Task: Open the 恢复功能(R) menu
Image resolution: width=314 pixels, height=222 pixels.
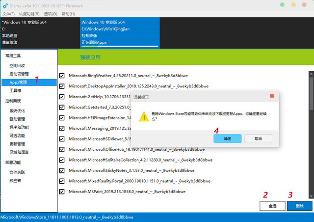Action: tap(29, 14)
